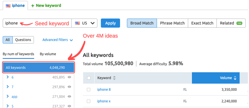This screenshot has height=108, width=249.
Task: Click the seed keyword input field
Action: pos(37,23)
